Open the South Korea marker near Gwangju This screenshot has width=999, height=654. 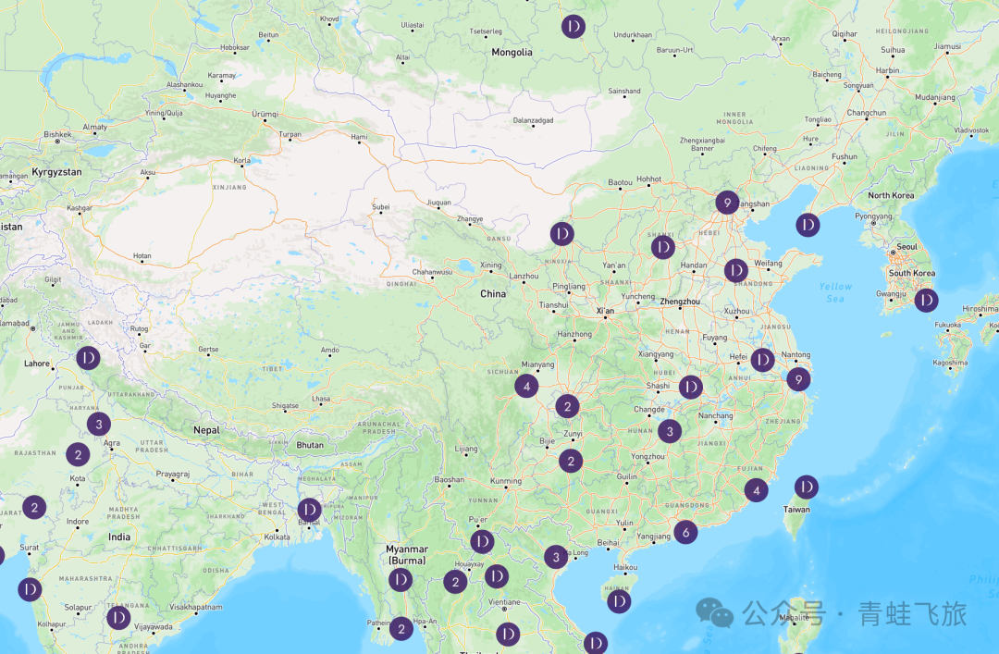point(926,300)
